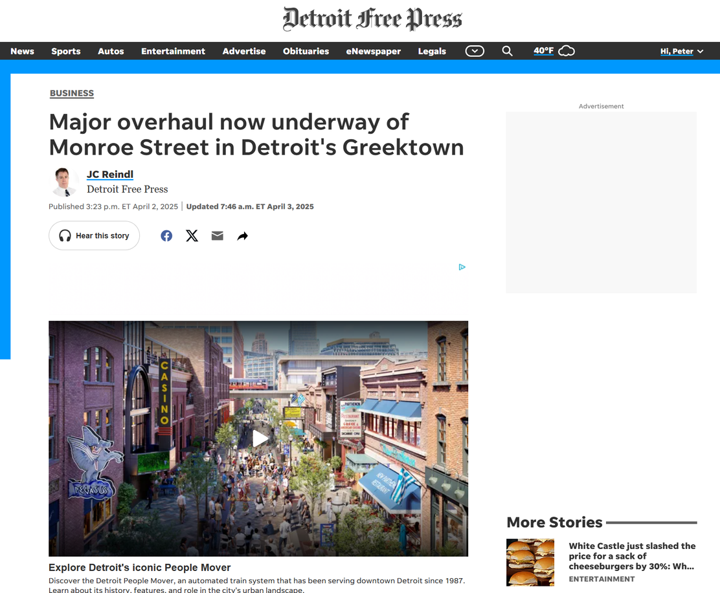The width and height of the screenshot is (720, 593).
Task: Click the AdChoices icon
Action: point(462,267)
